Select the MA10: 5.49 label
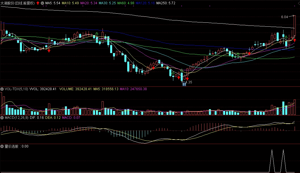Screen dimensions: 300x173 click(x=70, y=3)
